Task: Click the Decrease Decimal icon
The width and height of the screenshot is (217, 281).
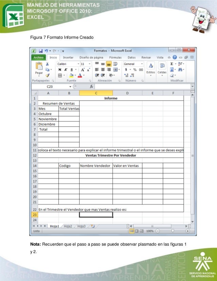Action: pyautogui.click(x=132, y=75)
